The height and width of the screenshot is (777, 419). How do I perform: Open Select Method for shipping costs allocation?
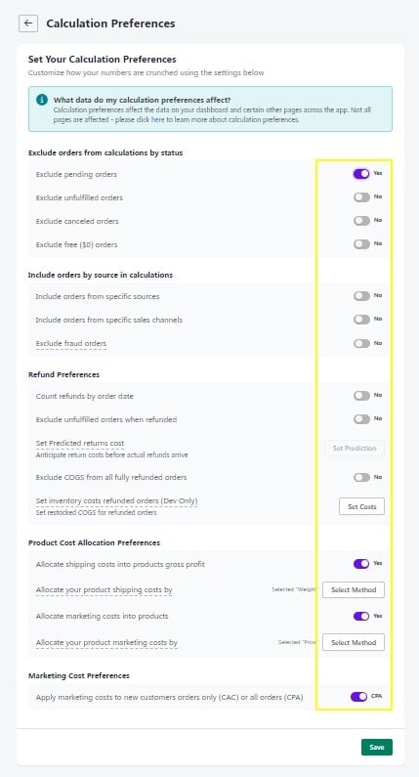point(354,589)
